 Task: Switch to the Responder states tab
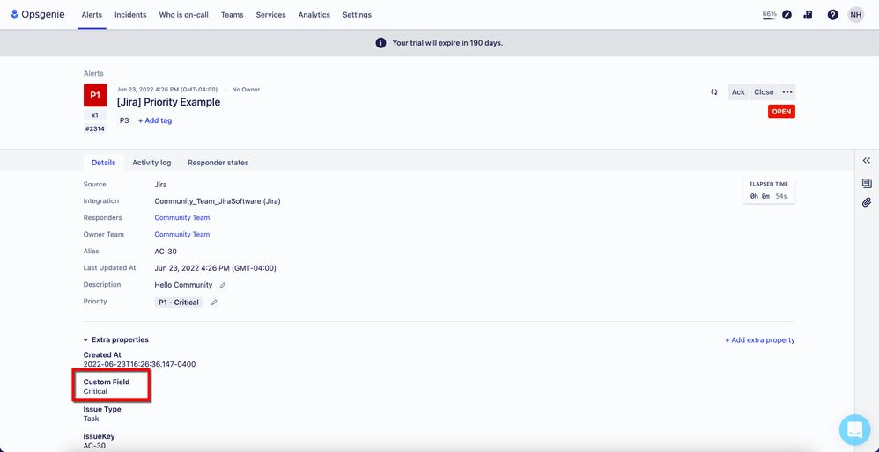(218, 163)
